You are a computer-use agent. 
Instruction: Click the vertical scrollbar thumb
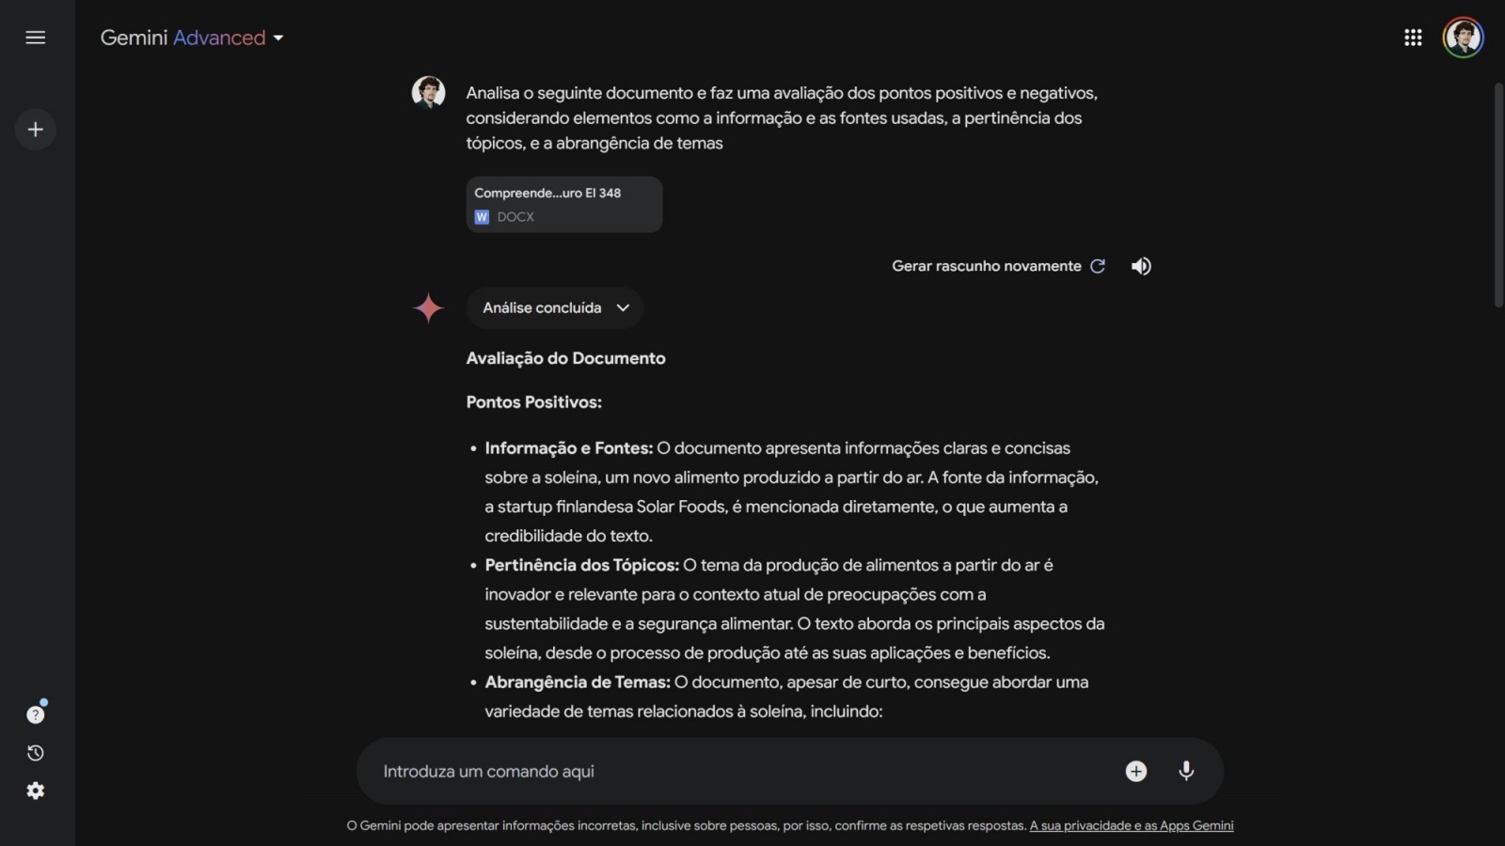coord(1498,195)
